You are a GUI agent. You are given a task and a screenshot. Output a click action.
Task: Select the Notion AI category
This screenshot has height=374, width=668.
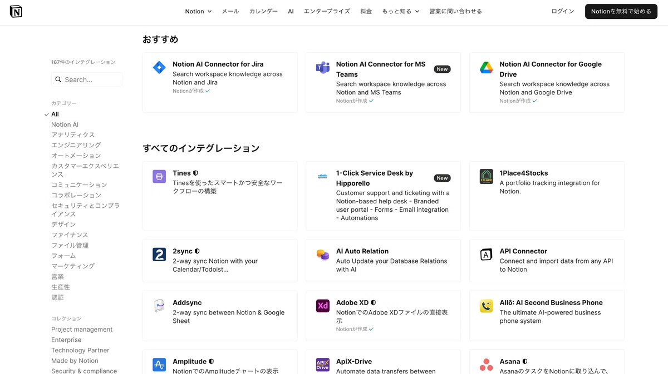[x=65, y=124]
